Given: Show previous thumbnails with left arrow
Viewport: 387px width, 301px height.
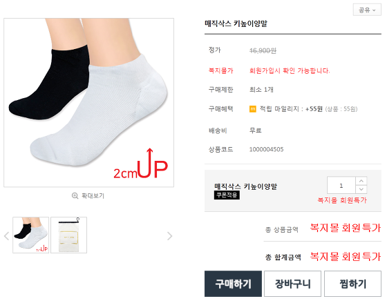Looking at the screenshot, I should (7, 236).
